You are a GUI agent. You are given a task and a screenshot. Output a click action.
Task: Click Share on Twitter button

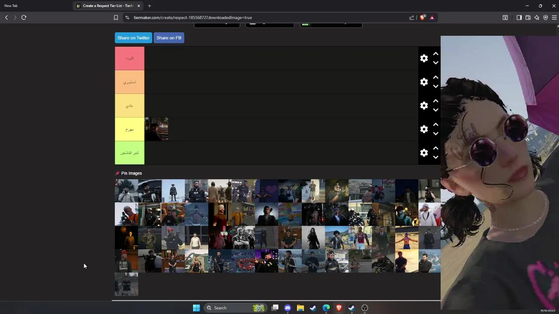pos(133,38)
